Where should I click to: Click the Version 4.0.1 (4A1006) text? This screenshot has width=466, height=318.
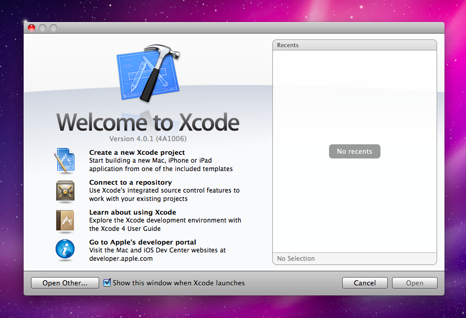click(x=148, y=139)
